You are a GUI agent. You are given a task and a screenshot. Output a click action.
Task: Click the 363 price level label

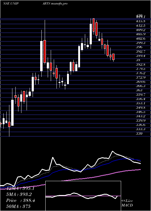(x=139, y=90)
